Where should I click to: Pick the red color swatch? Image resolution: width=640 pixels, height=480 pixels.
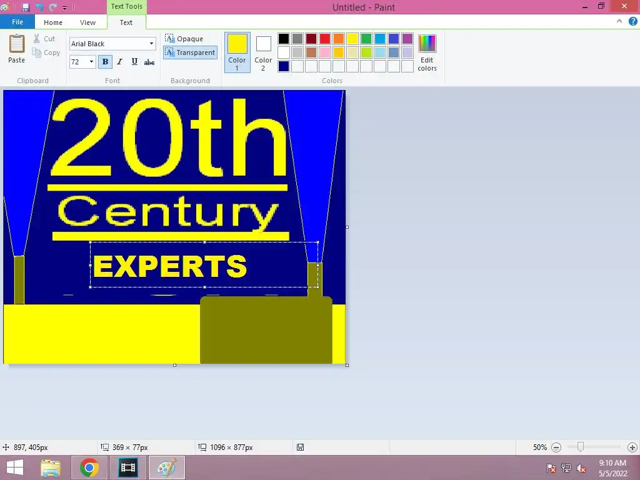[325, 39]
